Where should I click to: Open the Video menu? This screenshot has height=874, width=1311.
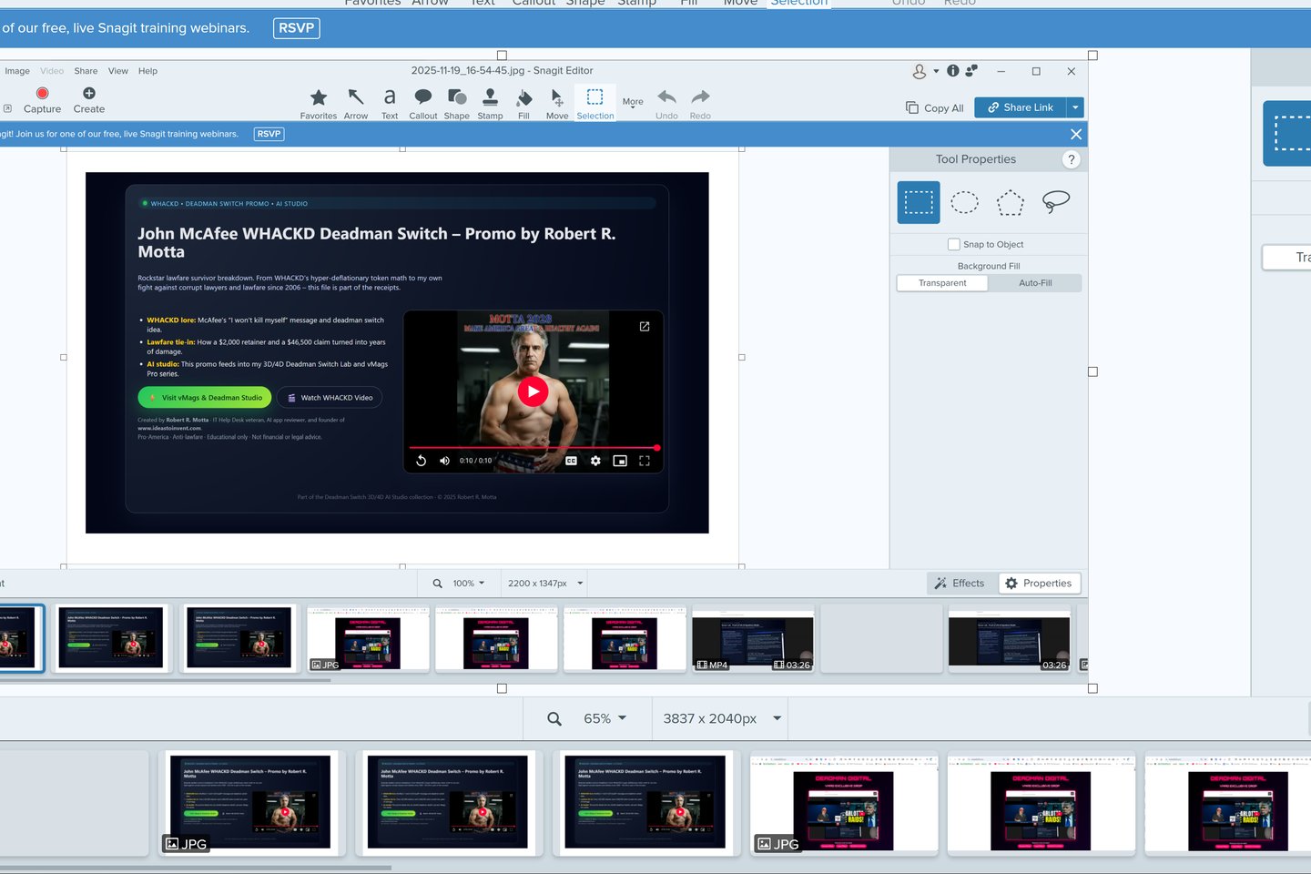coord(52,71)
